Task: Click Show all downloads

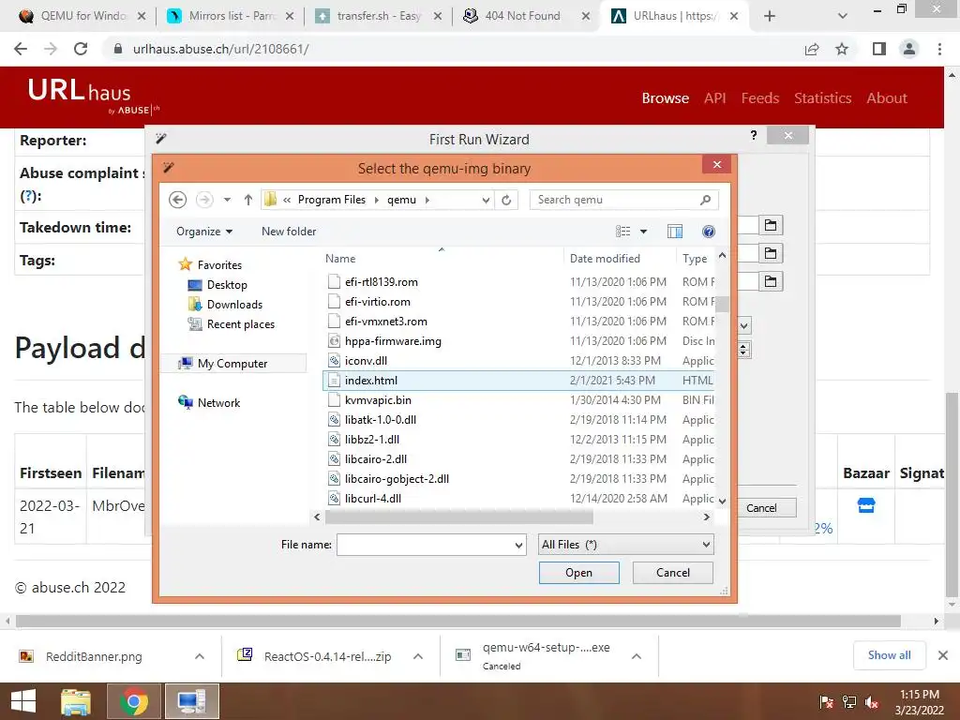Action: (x=889, y=655)
